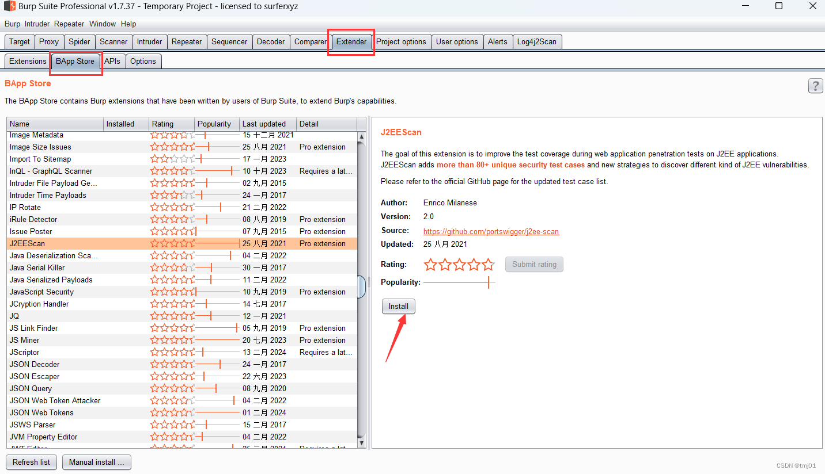The height and width of the screenshot is (474, 825).
Task: Switch to the Log4j2Scan tab
Action: click(x=537, y=41)
